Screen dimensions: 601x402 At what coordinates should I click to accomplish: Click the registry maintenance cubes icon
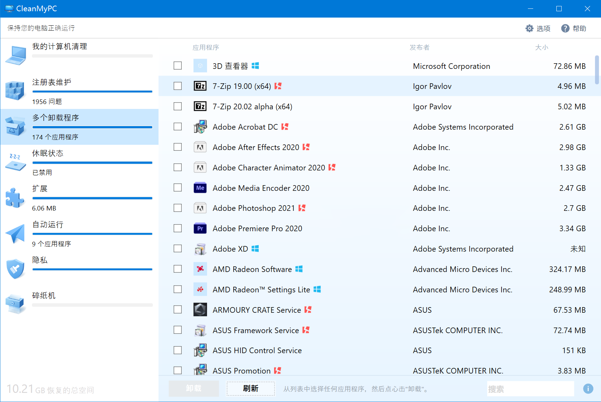click(x=15, y=90)
